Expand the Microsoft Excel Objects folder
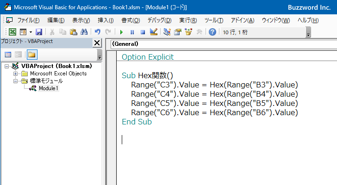Viewport: 337px width, 185px height. tap(15, 74)
